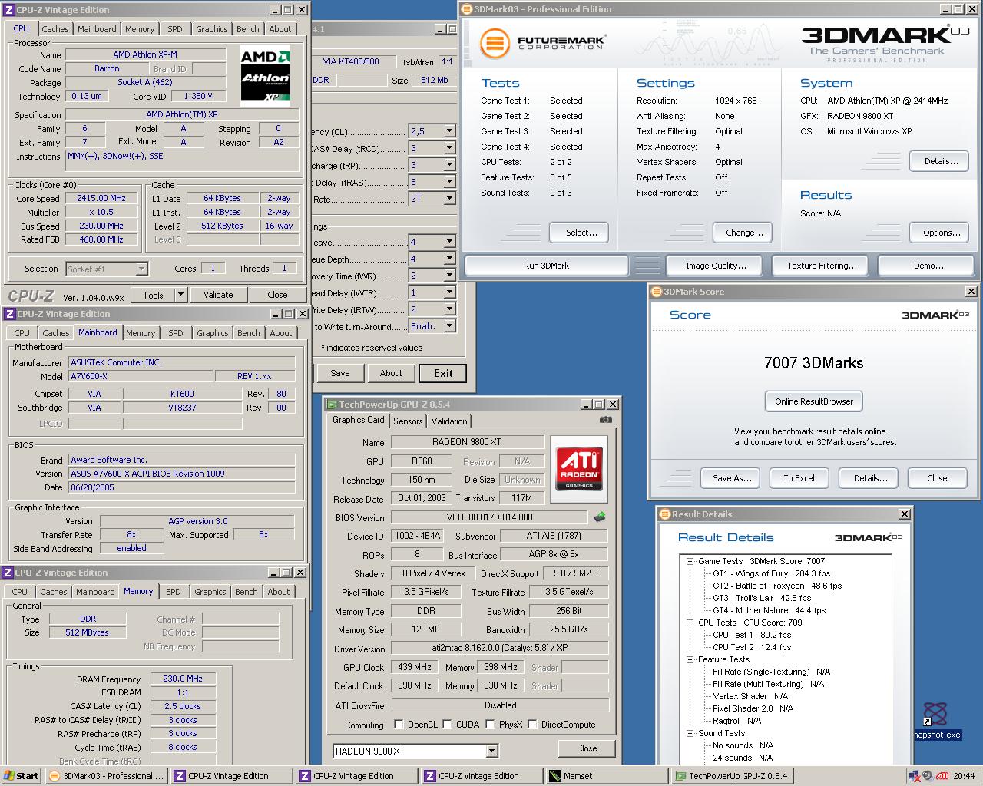This screenshot has height=786, width=983.
Task: Open the Graphics tab in the Memory CPU-Z window
Action: (x=210, y=592)
